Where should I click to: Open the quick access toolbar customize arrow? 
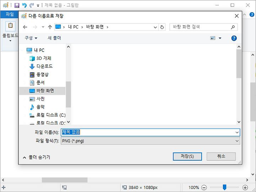pyautogui.click(x=38, y=6)
